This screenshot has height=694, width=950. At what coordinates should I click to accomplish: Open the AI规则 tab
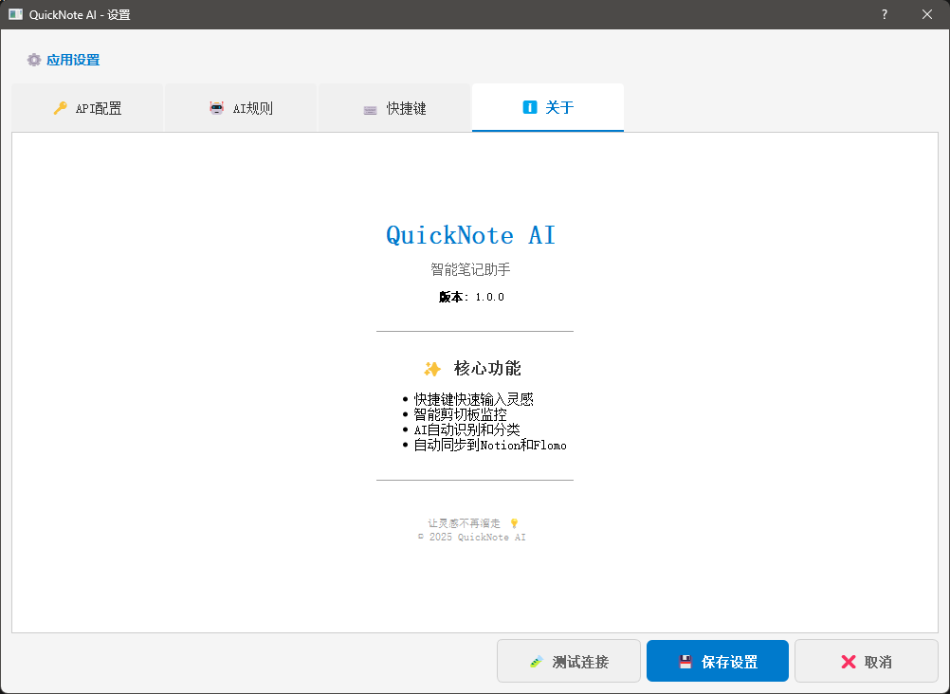click(241, 108)
